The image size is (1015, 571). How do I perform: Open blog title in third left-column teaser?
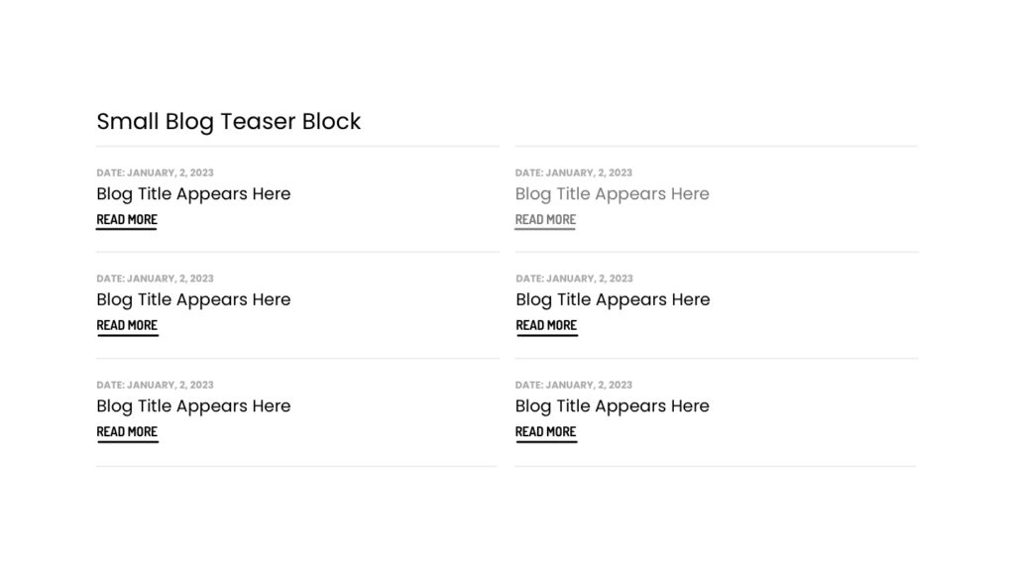coord(193,405)
